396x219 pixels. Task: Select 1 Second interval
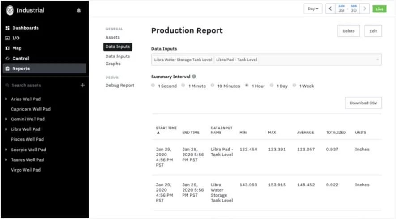coord(153,85)
